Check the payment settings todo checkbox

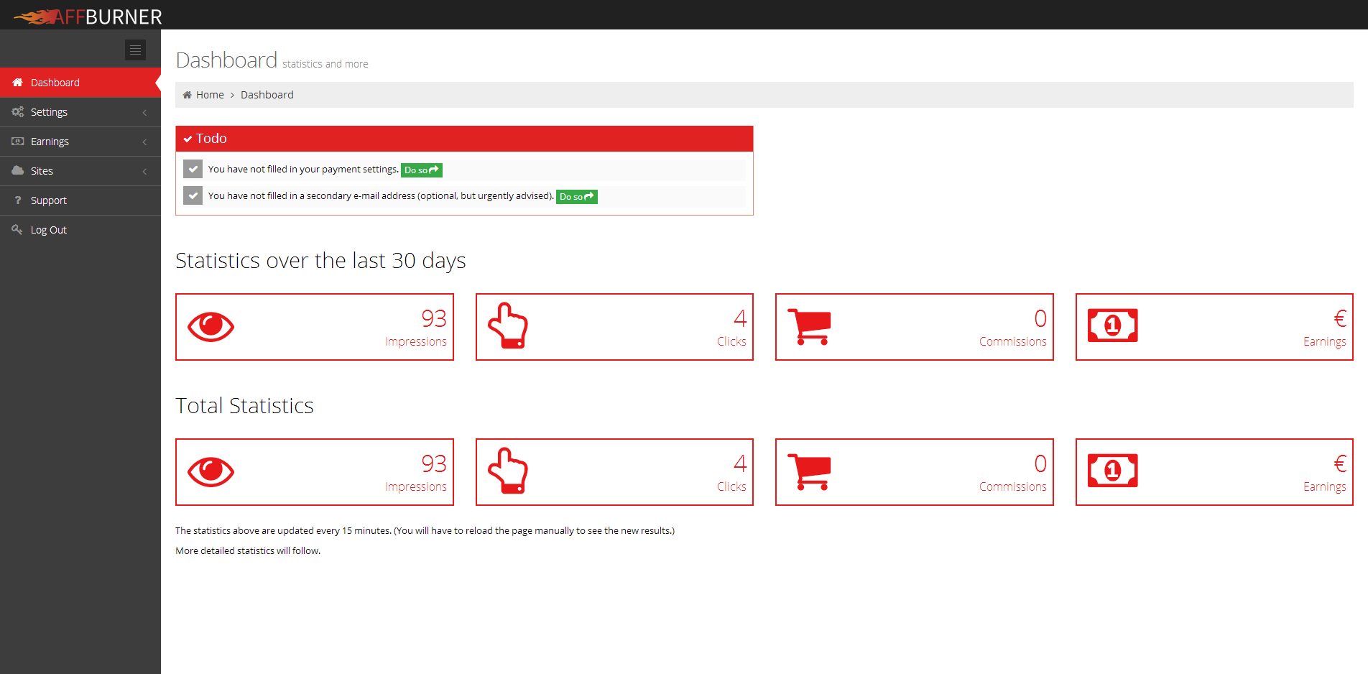click(x=193, y=169)
